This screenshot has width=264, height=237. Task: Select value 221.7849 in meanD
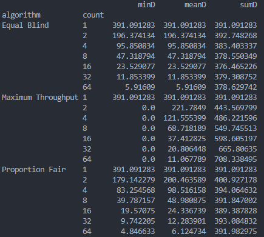[x=189, y=108]
